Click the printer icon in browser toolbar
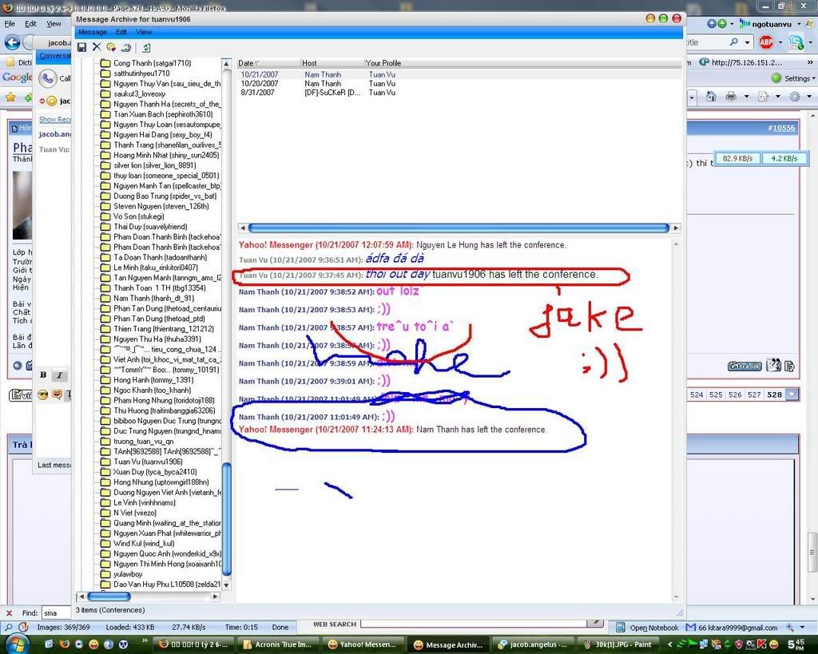 pyautogui.click(x=731, y=97)
